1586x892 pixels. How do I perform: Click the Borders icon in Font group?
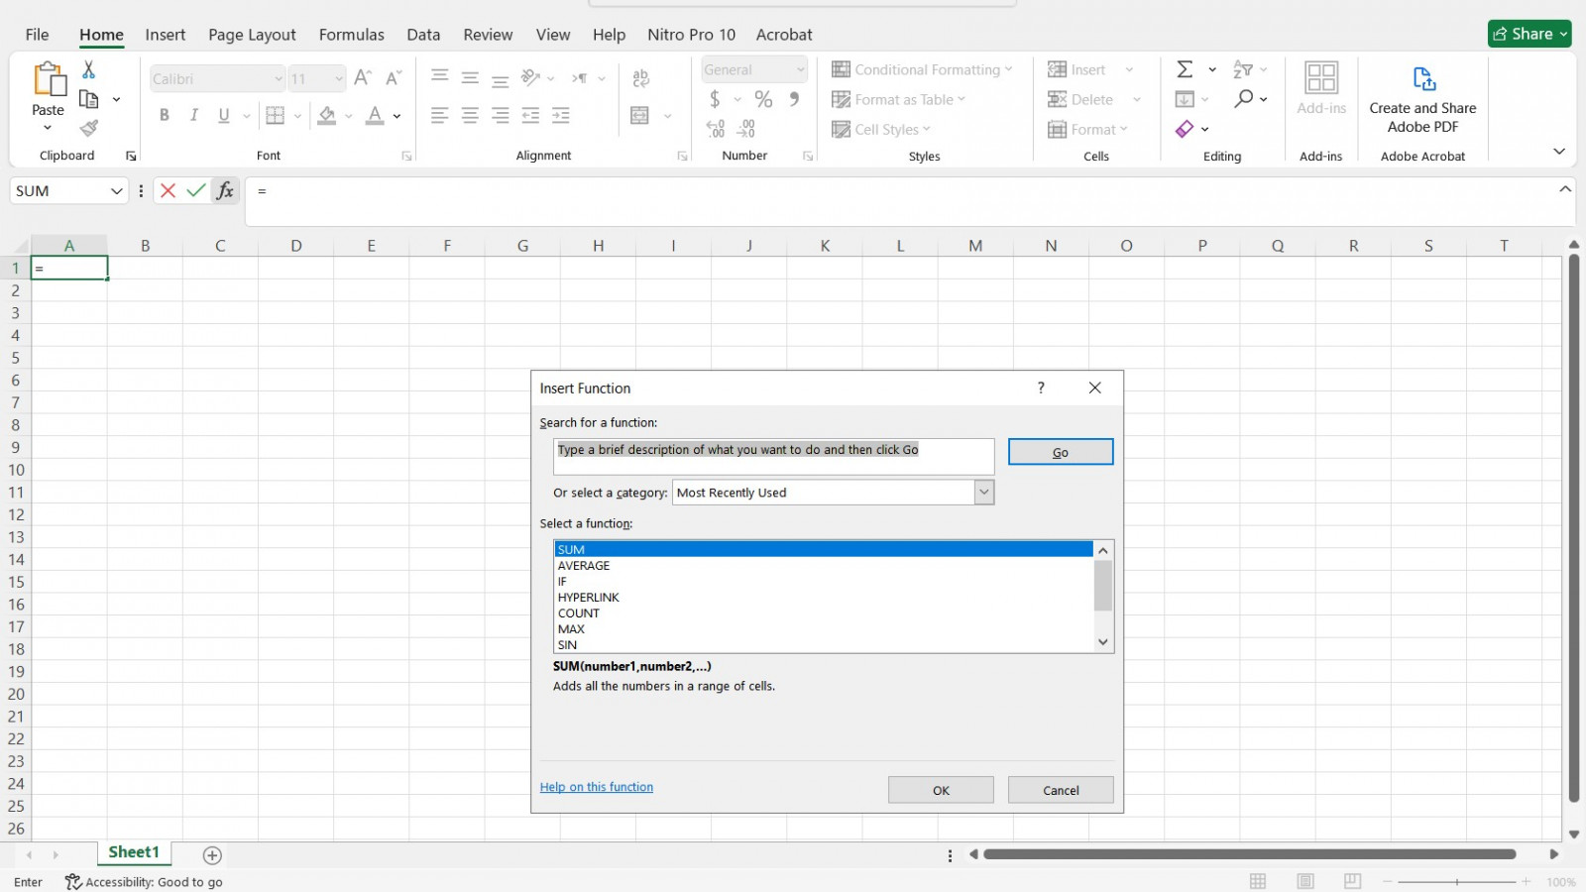276,115
